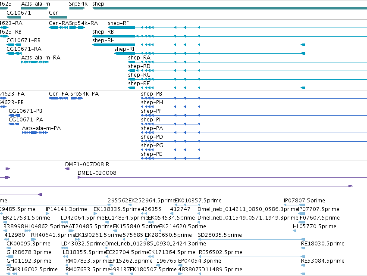Image resolution: width=367 pixels, height=276 pixels.
Task: Click protein Aats-ala-m-PA
Action: [41, 129]
